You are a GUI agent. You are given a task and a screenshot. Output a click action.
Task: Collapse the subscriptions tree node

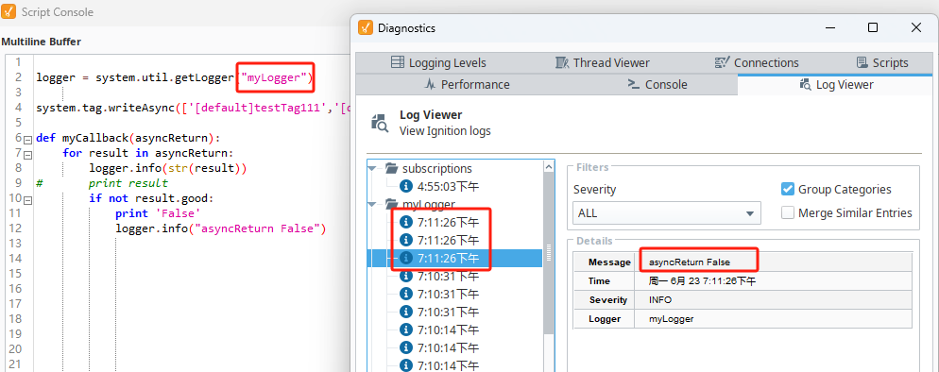click(373, 169)
